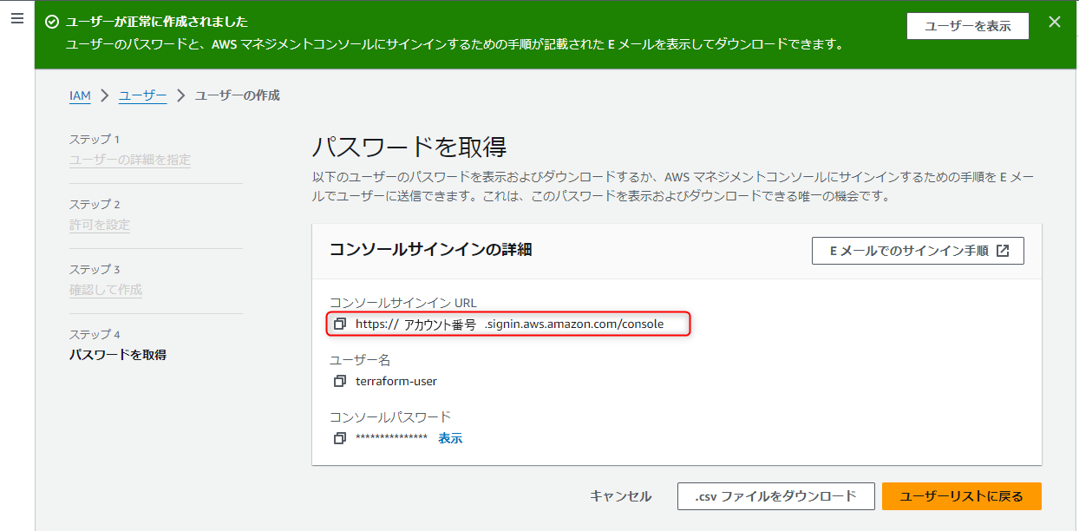Click the masked password asterisks
This screenshot has height=531, width=1079.
[x=392, y=438]
